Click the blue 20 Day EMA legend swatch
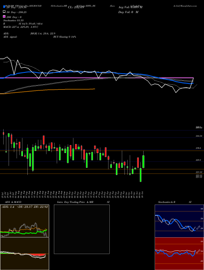Screen dimensions: 204x270 click(4, 7)
